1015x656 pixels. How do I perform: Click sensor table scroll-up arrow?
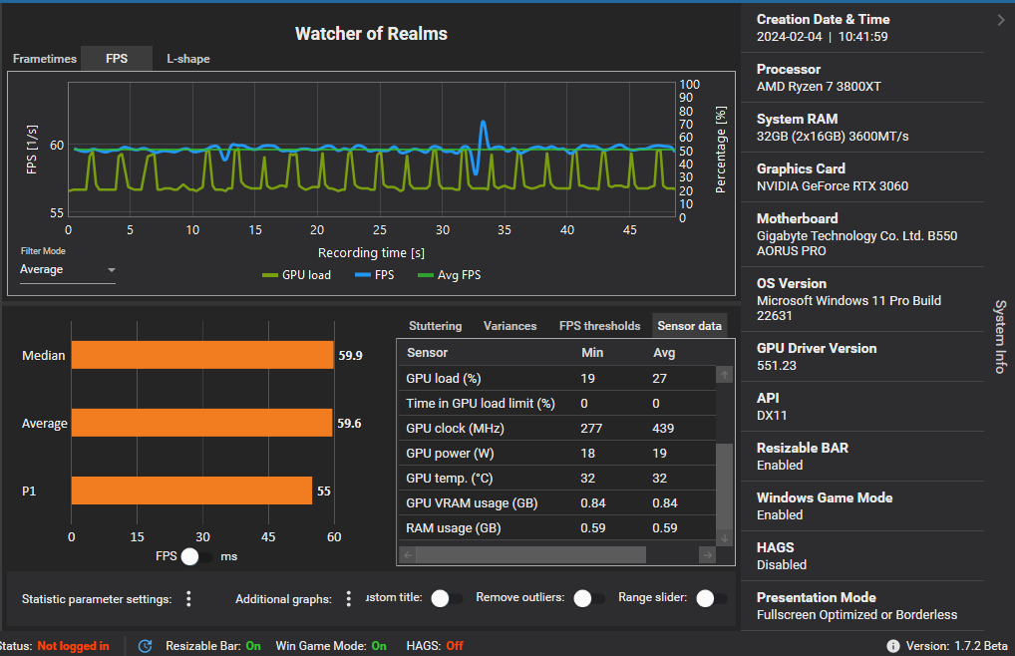pos(725,375)
